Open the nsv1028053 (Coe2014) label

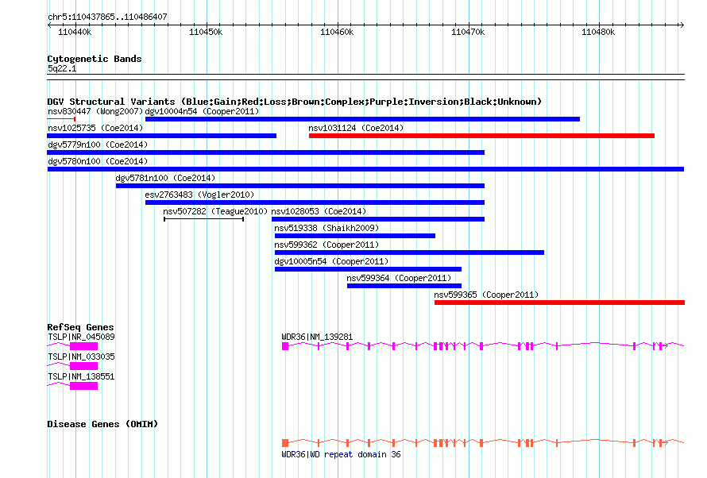(319, 211)
